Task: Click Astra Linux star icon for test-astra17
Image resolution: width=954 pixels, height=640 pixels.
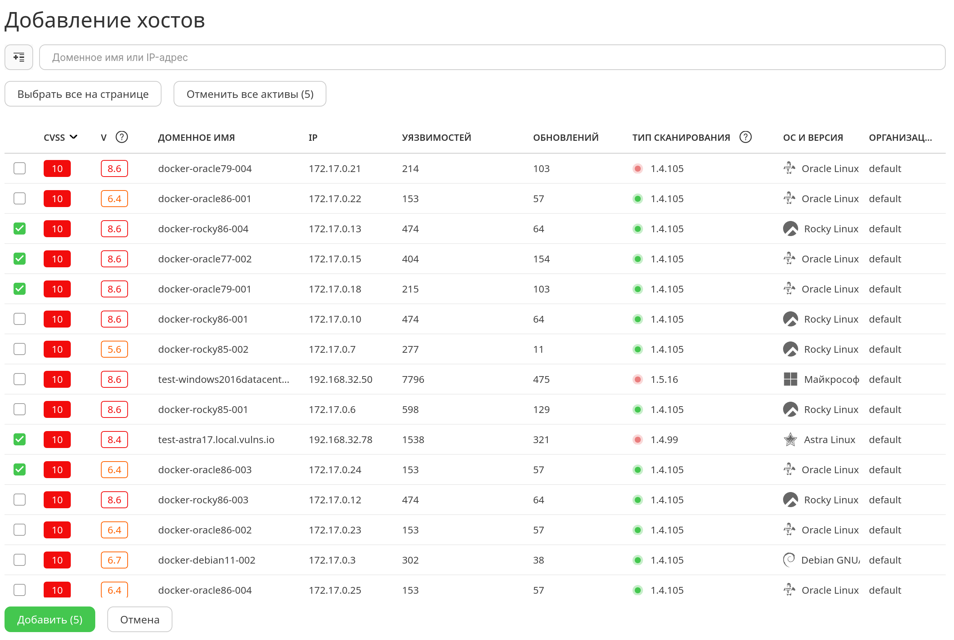Action: point(790,440)
